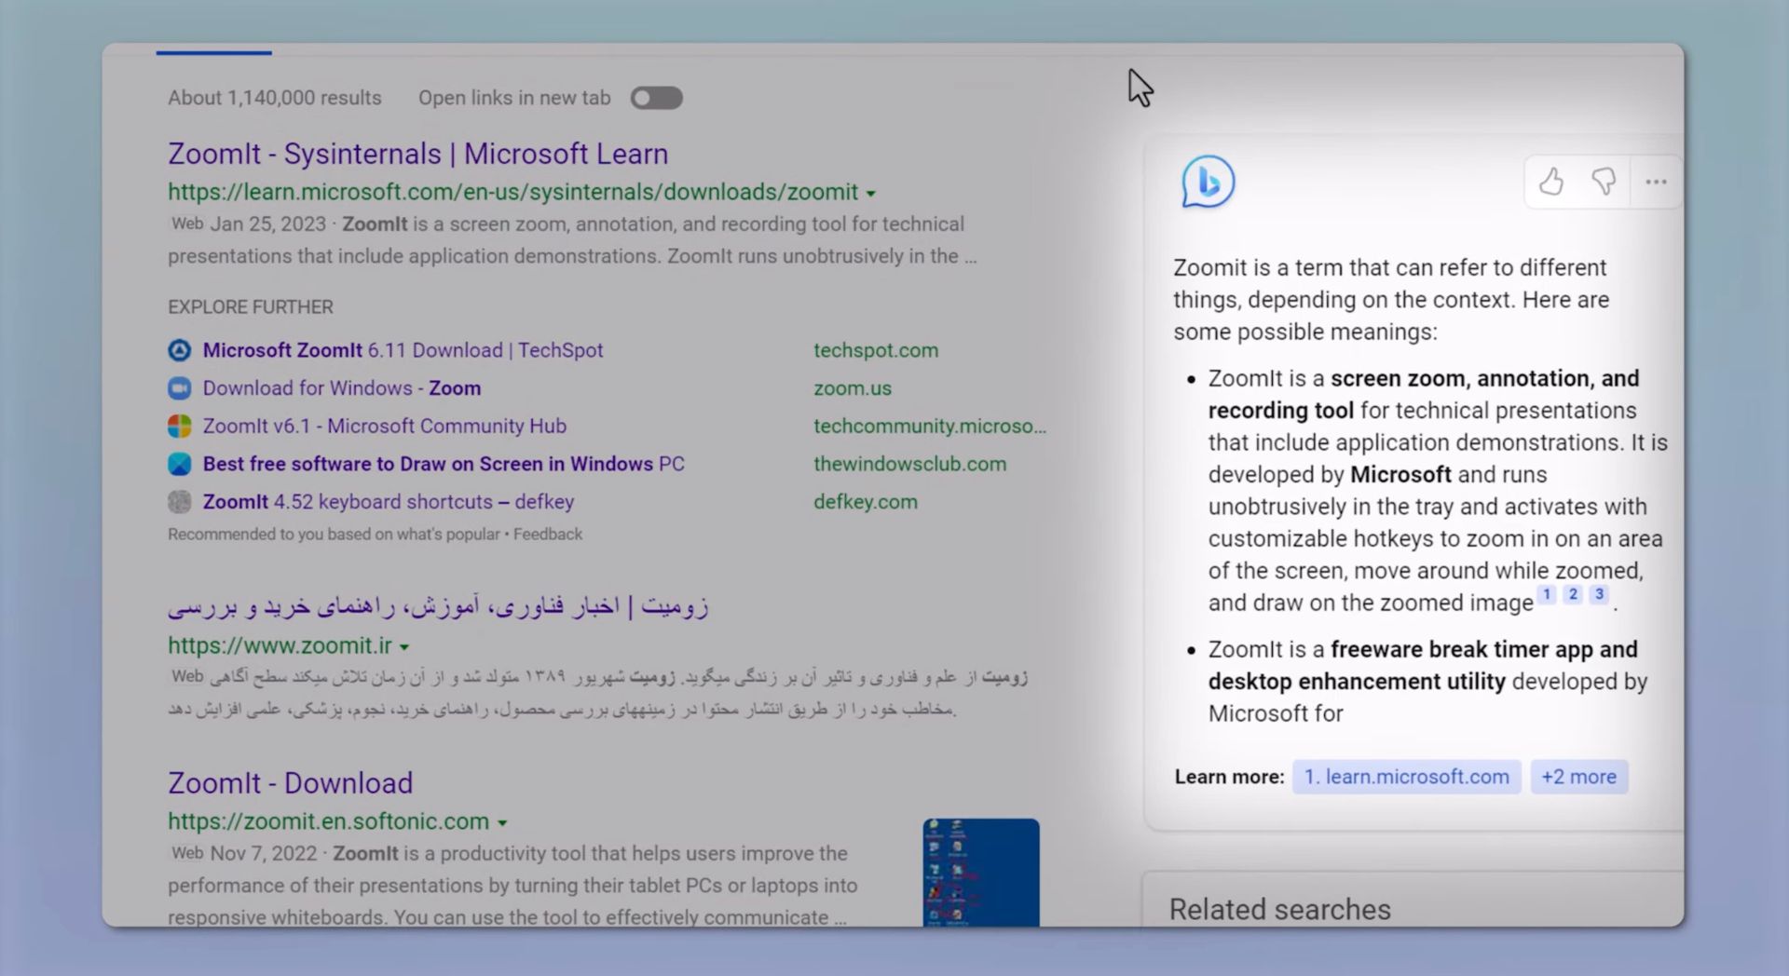Click citation number 3 superscript

click(x=1599, y=594)
